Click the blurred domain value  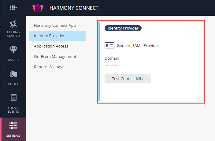pyautogui.click(x=113, y=65)
